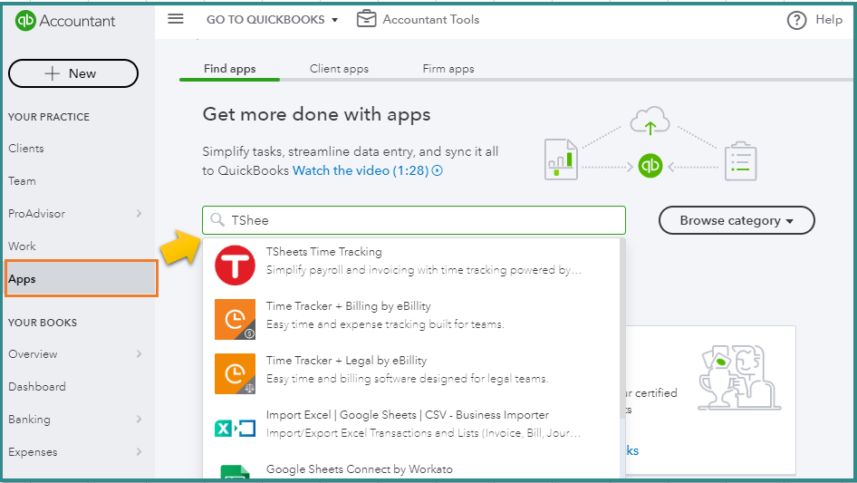Click the Time Tracker + Legal orange icon
The height and width of the screenshot is (483, 857).
(235, 373)
